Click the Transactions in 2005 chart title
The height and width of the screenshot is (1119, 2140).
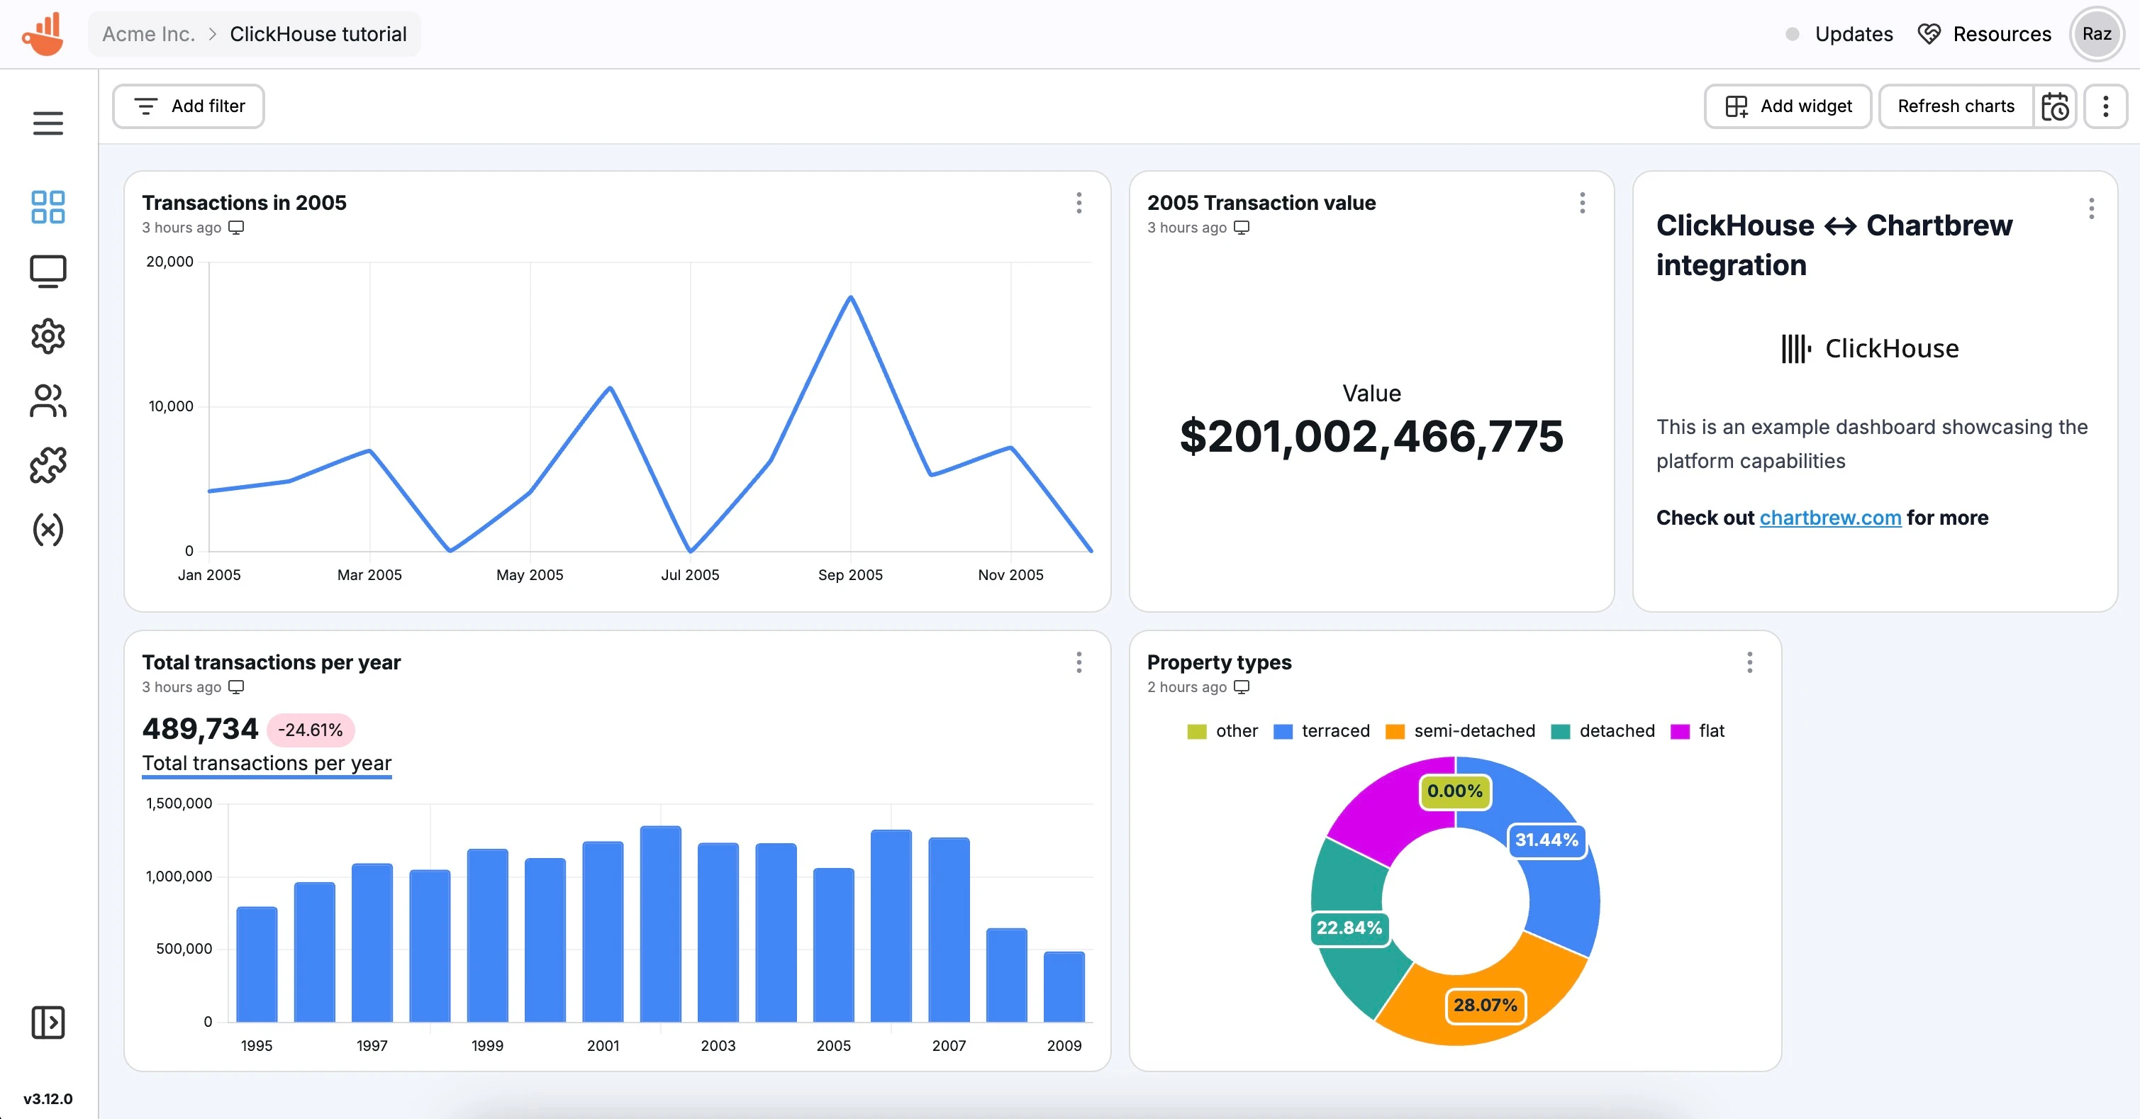point(244,203)
